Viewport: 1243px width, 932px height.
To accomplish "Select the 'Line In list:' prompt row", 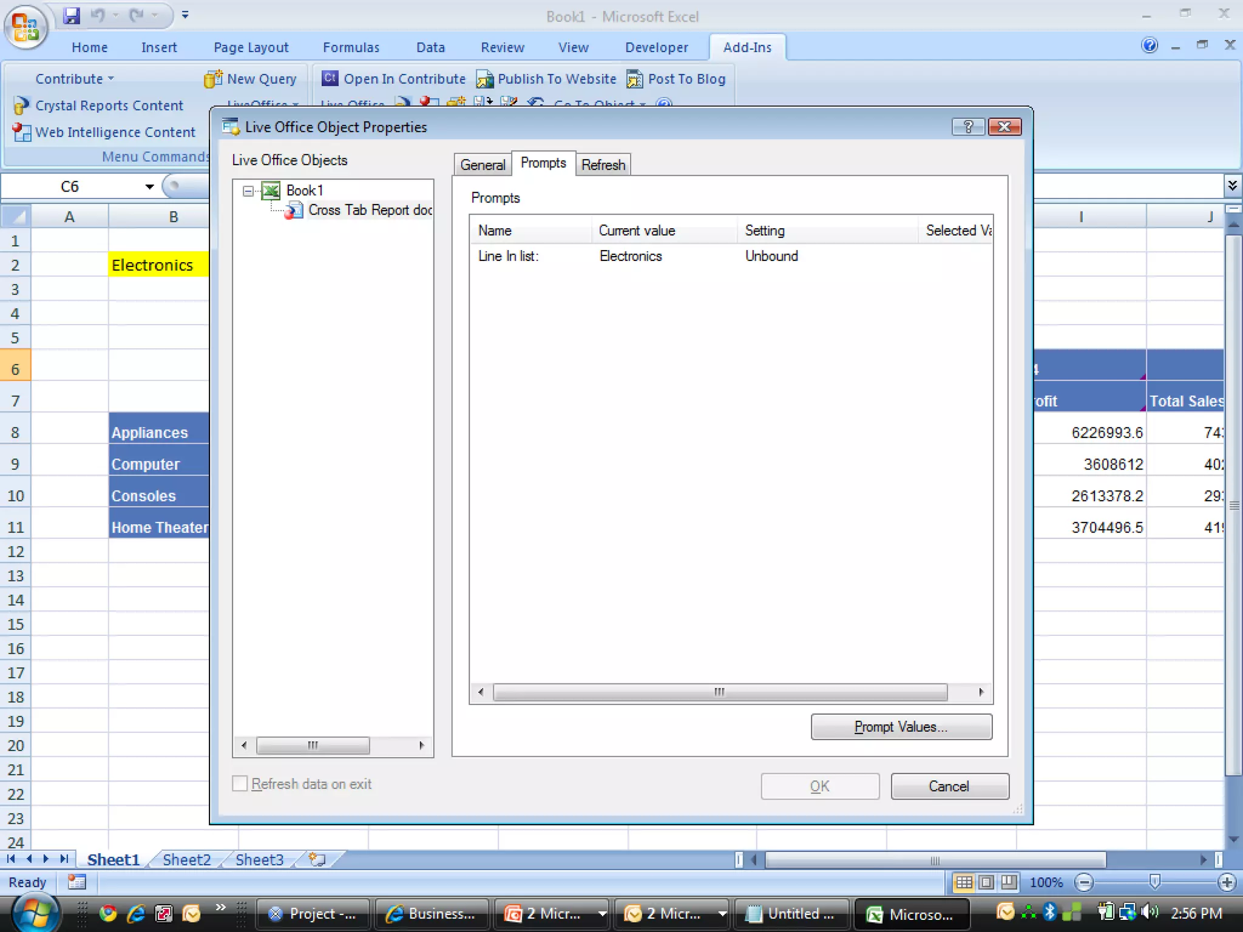I will click(x=731, y=256).
